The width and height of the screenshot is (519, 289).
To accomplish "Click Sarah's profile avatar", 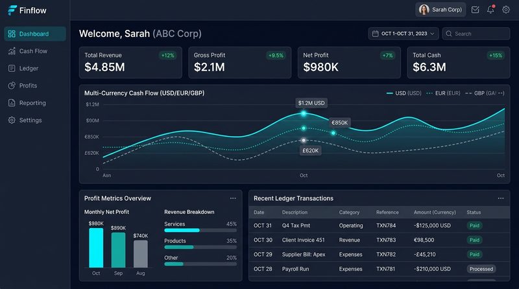I will pos(424,10).
